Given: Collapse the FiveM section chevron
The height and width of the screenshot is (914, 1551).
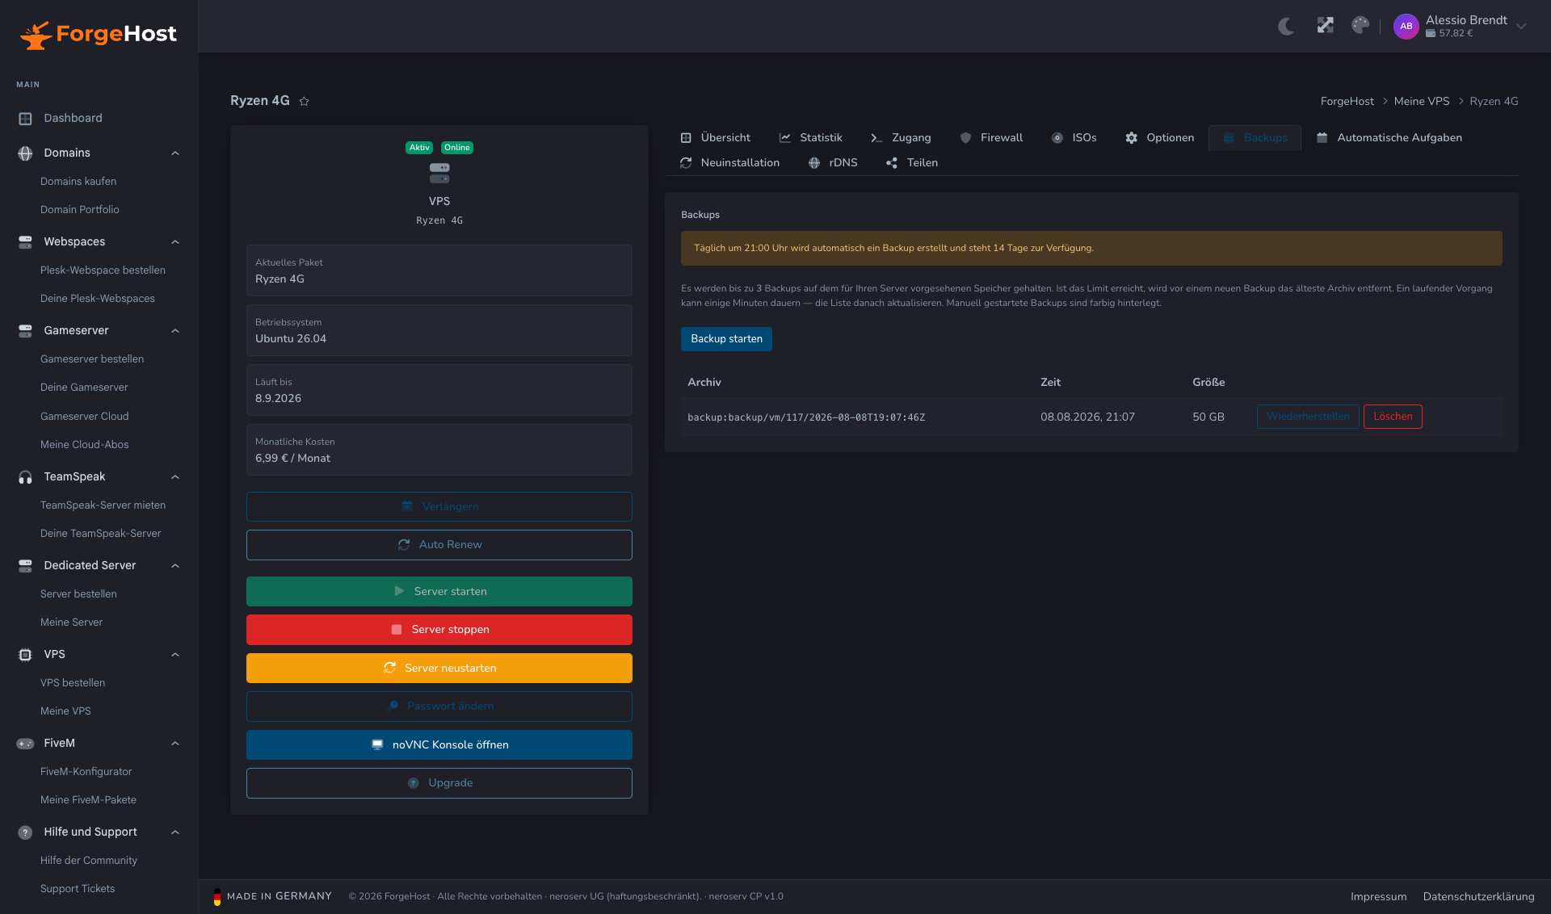Looking at the screenshot, I should pos(175,744).
